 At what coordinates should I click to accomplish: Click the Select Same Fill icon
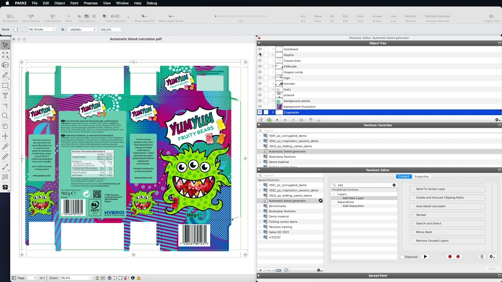pyautogui.click(x=144, y=16)
